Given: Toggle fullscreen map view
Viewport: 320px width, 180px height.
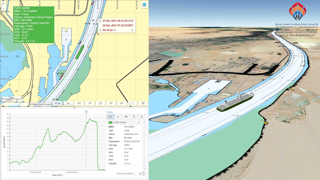Looking at the screenshot, I should tap(132, 103).
